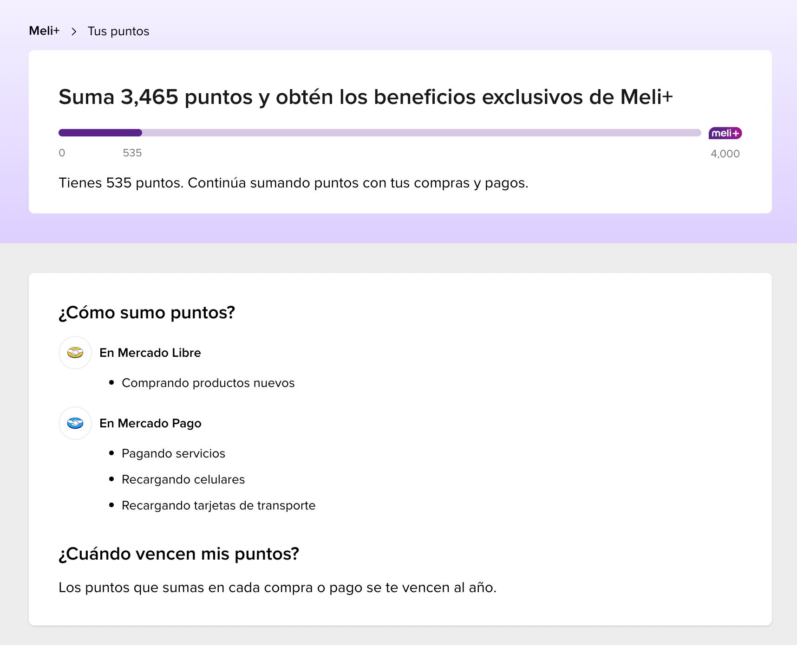Click the 0 start label of progress bar
This screenshot has width=797, height=645.
tap(62, 153)
